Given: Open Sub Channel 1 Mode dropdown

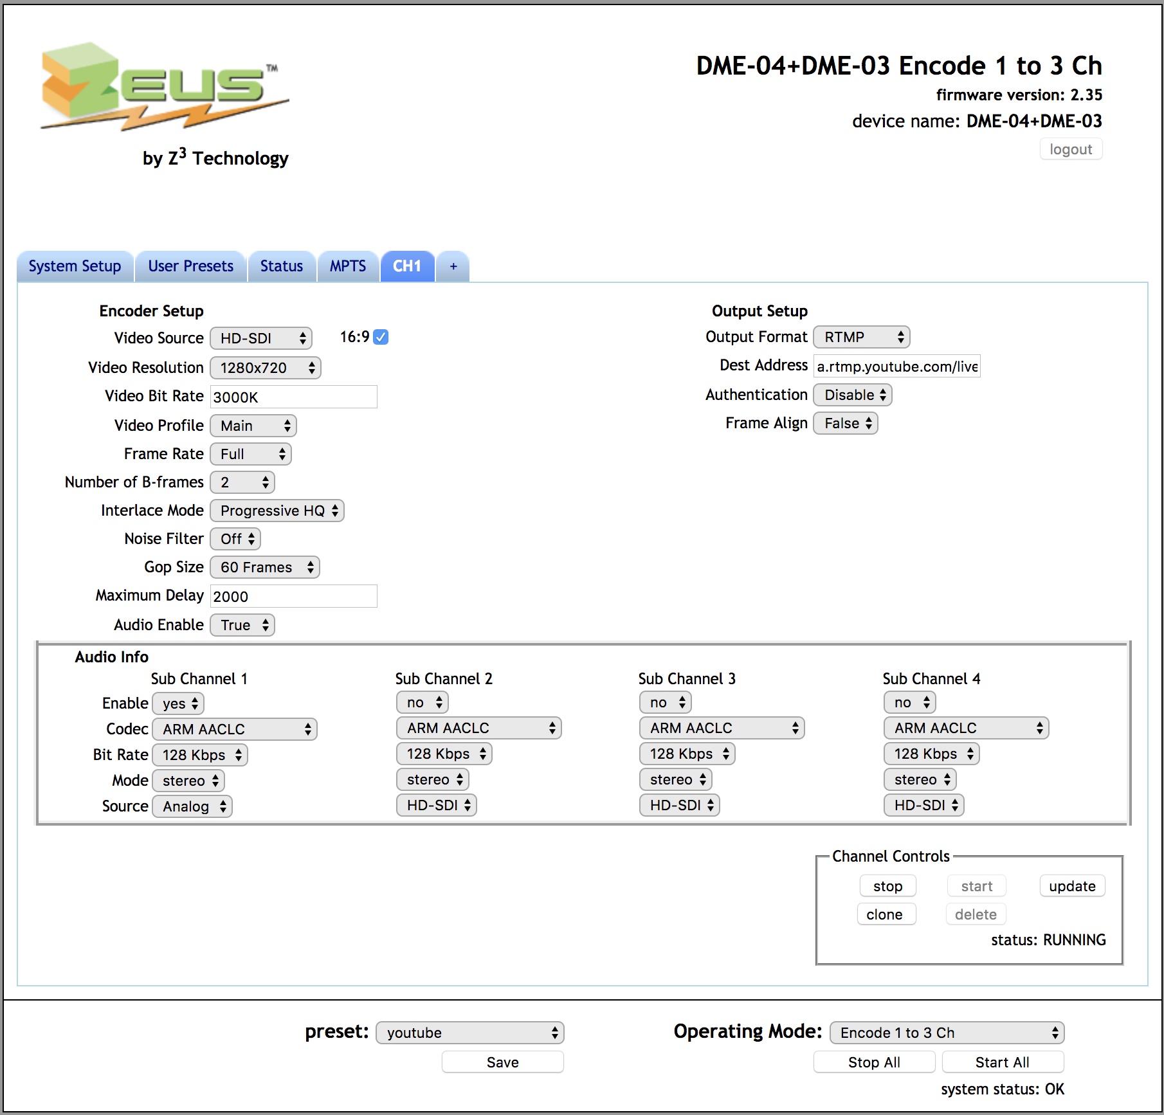Looking at the screenshot, I should point(188,781).
